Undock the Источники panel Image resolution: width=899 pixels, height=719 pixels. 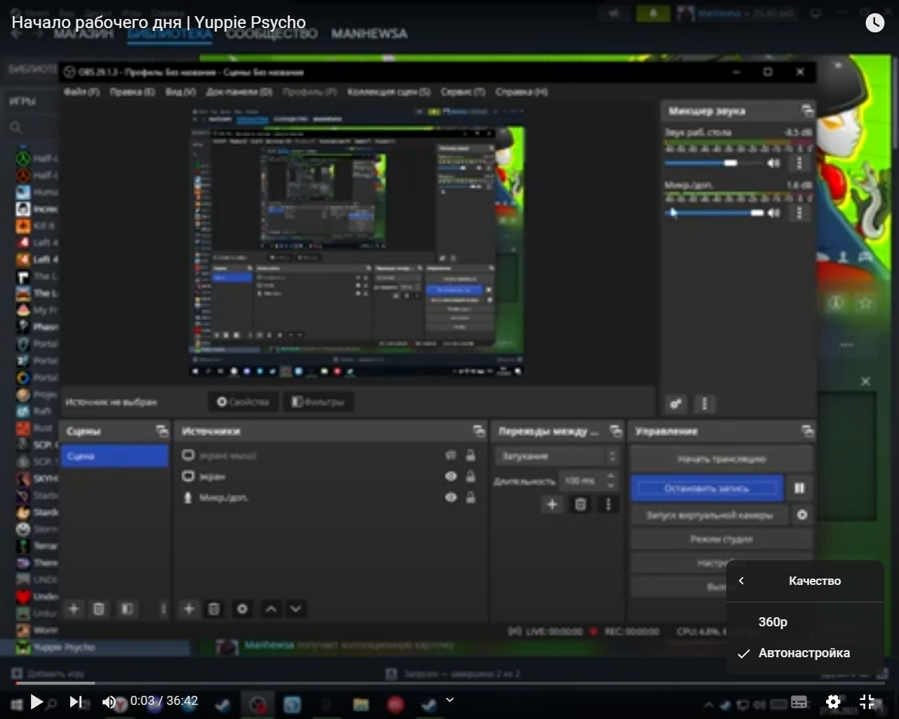click(479, 430)
